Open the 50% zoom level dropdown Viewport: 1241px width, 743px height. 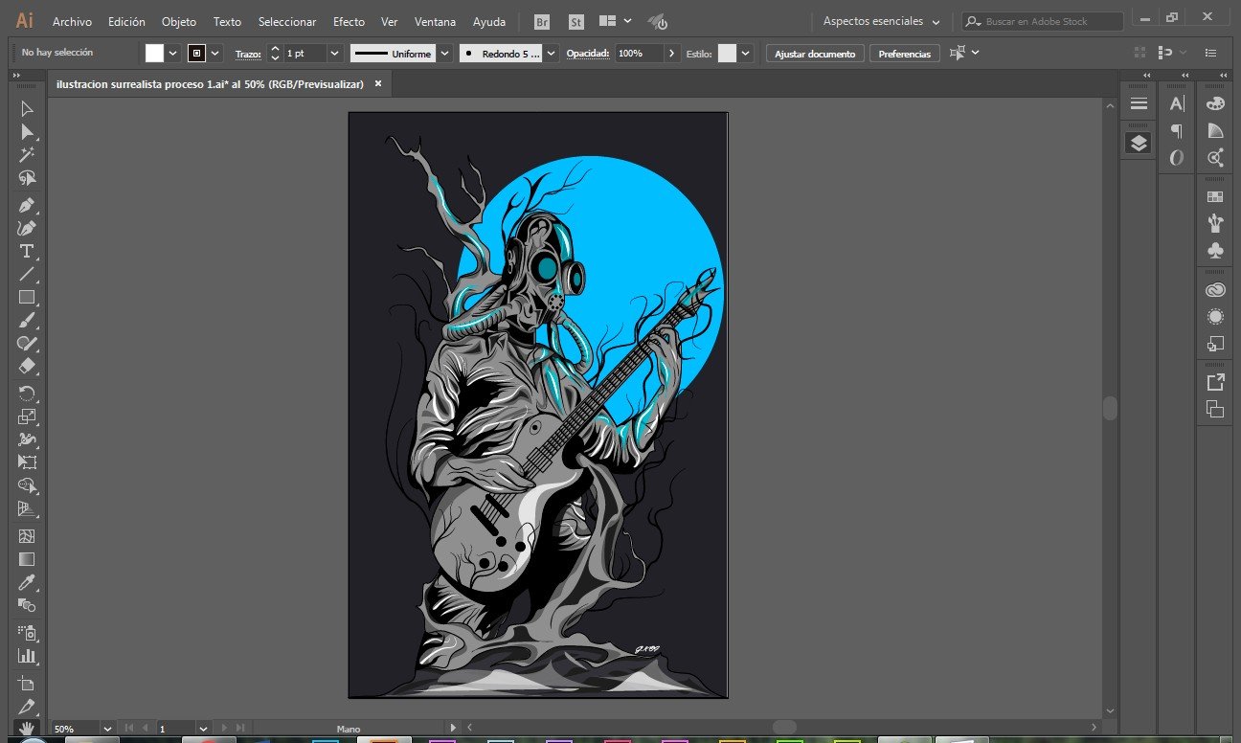(107, 729)
